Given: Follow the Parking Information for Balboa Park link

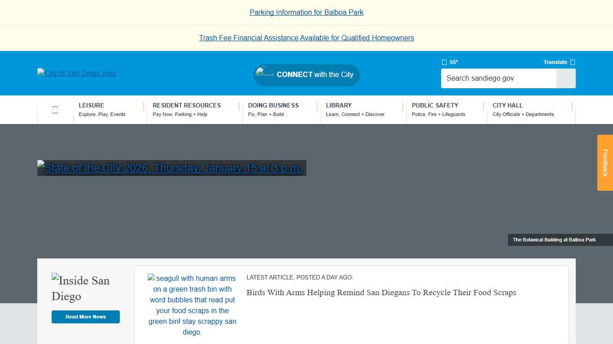Looking at the screenshot, I should pos(306,12).
